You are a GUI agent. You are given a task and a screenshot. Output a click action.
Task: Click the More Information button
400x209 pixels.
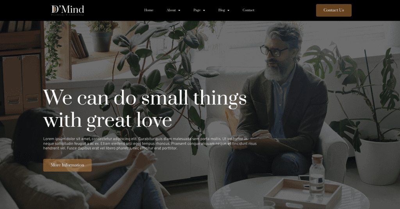67,165
